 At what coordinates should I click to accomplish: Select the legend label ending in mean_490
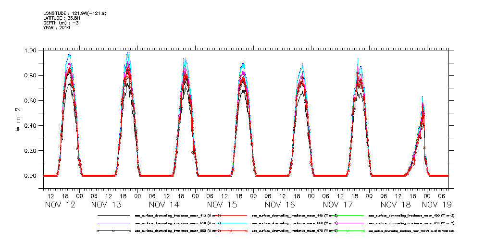click(412, 215)
